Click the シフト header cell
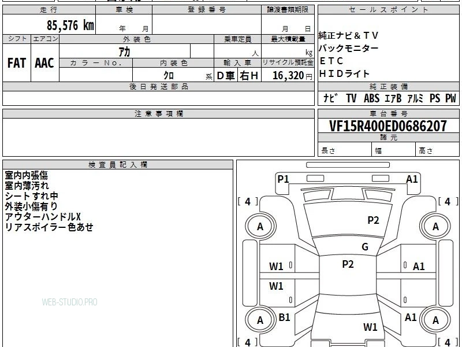 [x=17, y=39]
